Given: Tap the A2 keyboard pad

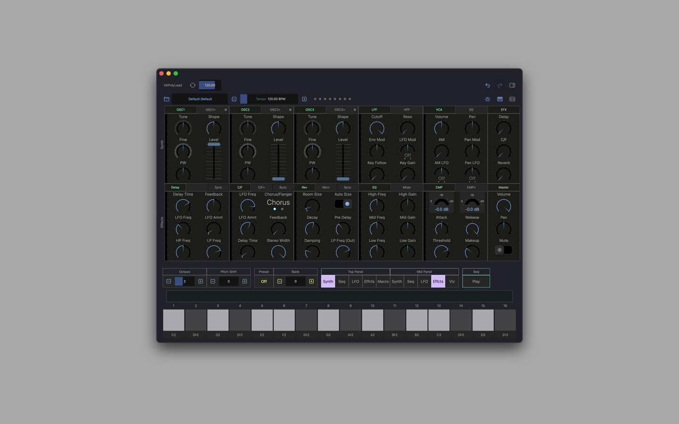Looking at the screenshot, I should 373,320.
